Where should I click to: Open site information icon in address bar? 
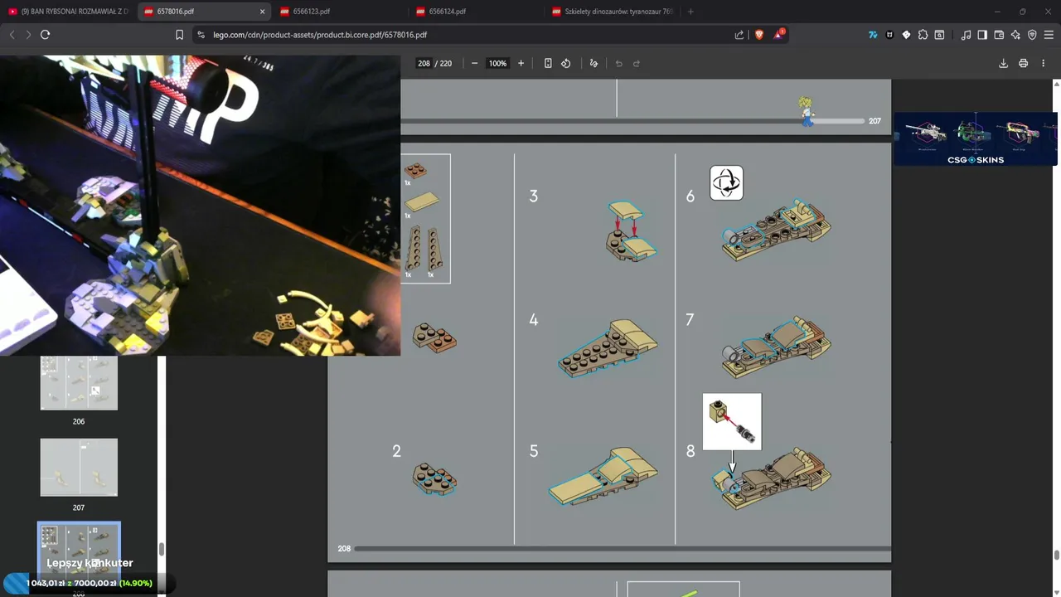201,35
